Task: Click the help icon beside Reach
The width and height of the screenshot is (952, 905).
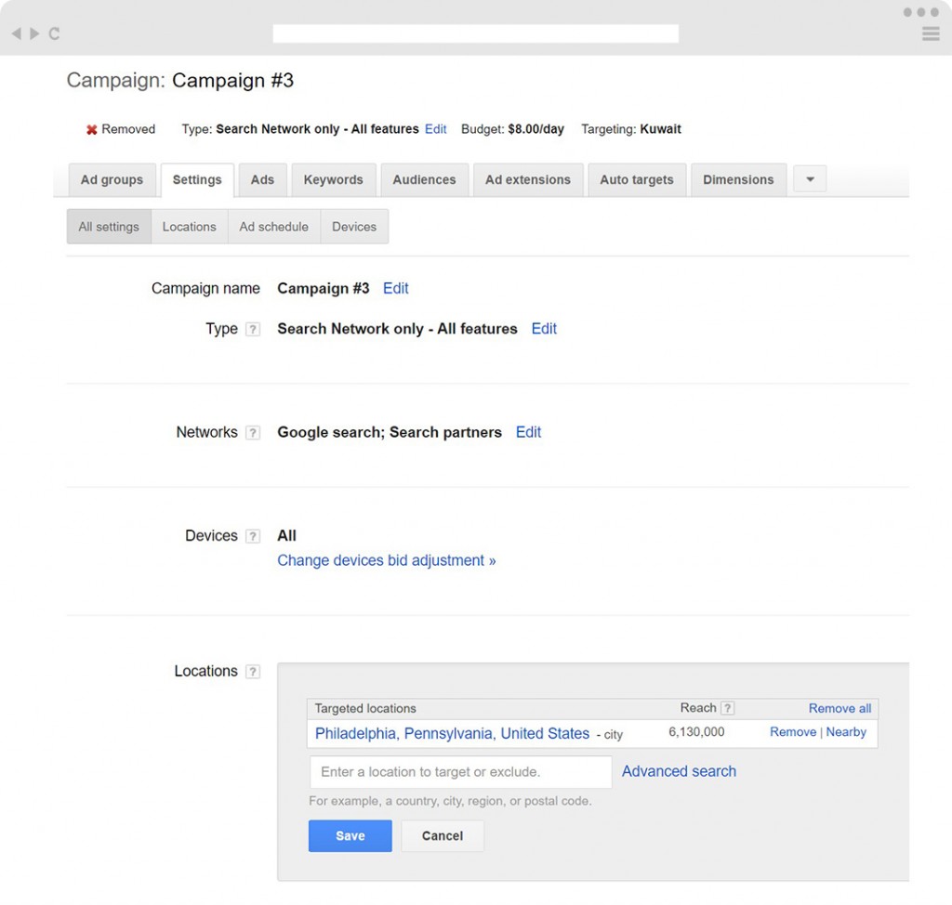Action: click(x=727, y=708)
